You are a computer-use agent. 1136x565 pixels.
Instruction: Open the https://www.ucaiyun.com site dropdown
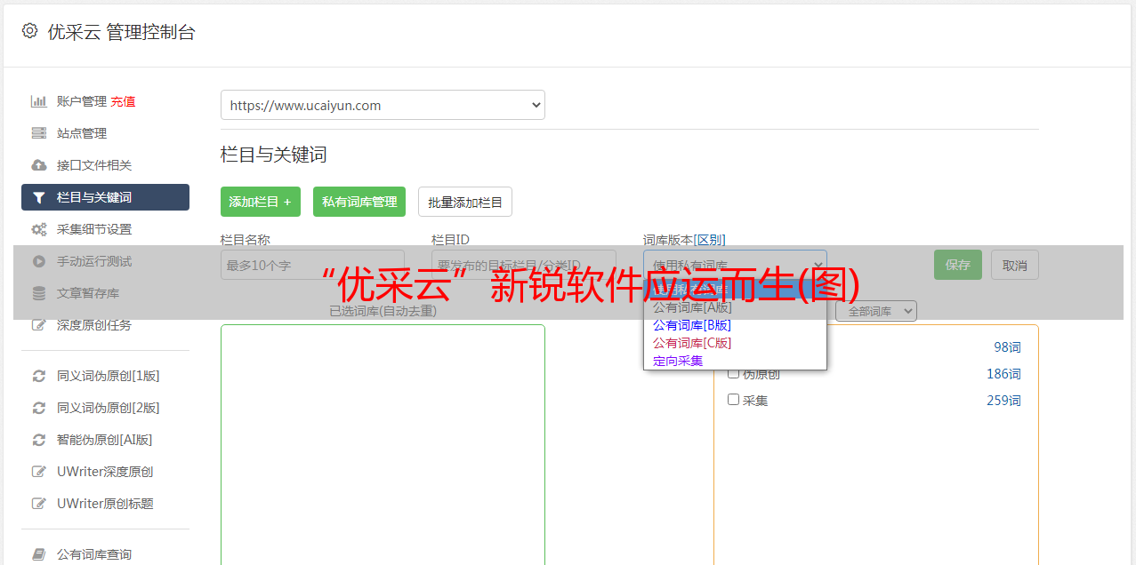pyautogui.click(x=383, y=105)
